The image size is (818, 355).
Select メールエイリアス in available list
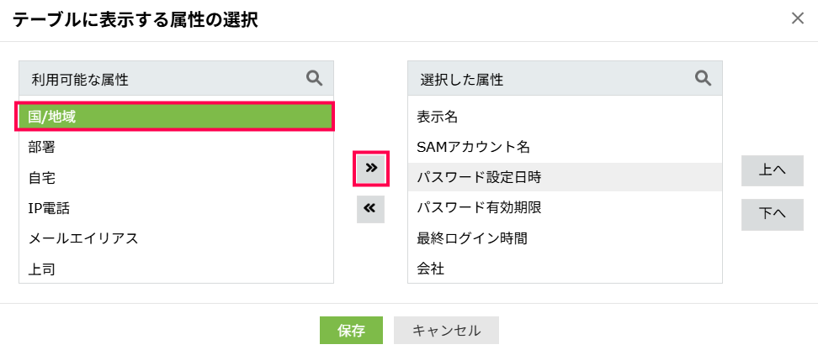(176, 238)
